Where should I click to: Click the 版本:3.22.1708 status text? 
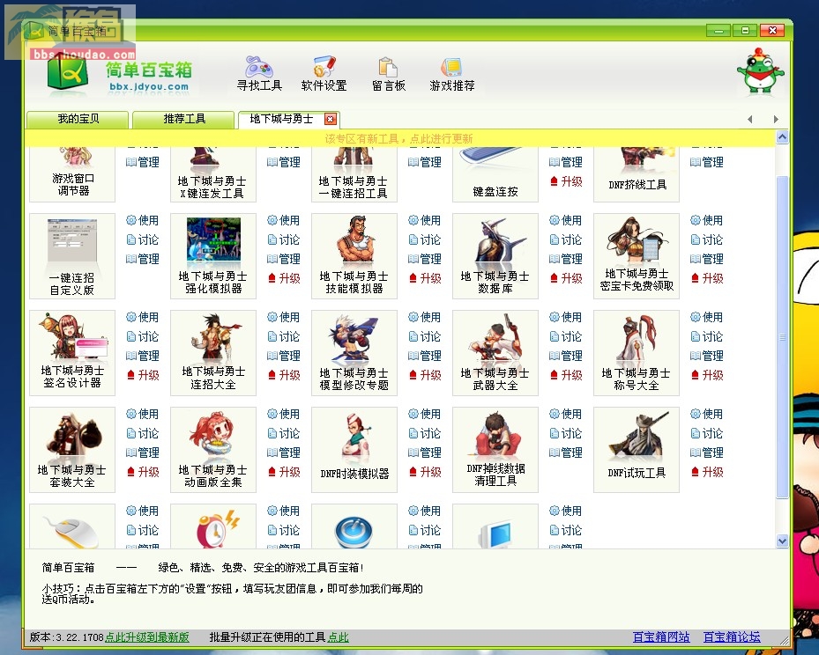pos(67,637)
